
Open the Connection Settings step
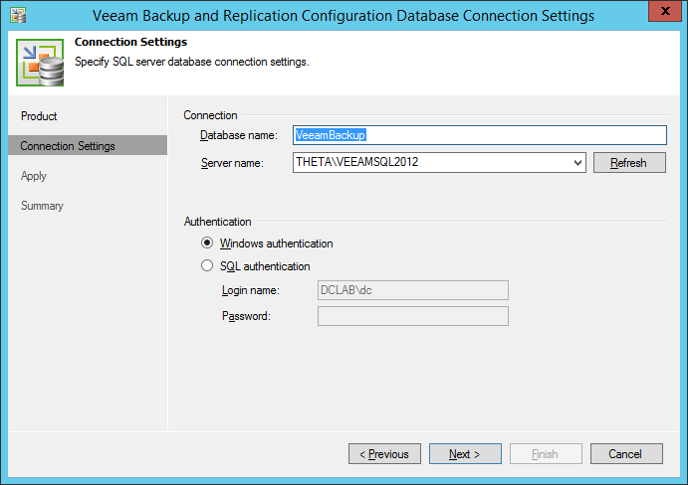tap(88, 145)
